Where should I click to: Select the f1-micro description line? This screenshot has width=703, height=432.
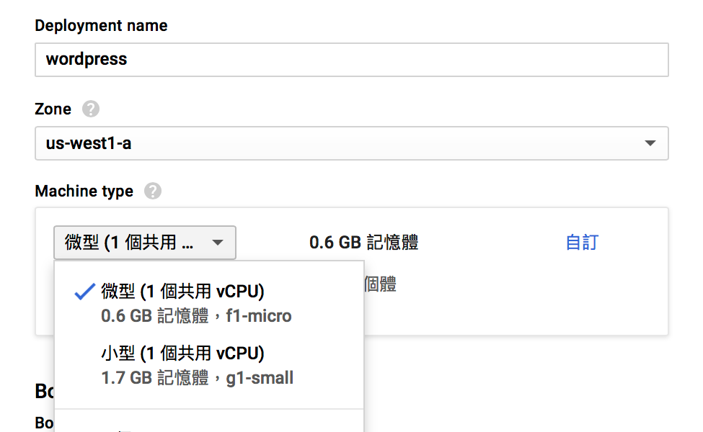[196, 316]
